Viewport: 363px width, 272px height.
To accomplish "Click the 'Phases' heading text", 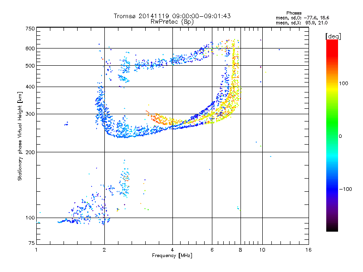I will pos(294,13).
